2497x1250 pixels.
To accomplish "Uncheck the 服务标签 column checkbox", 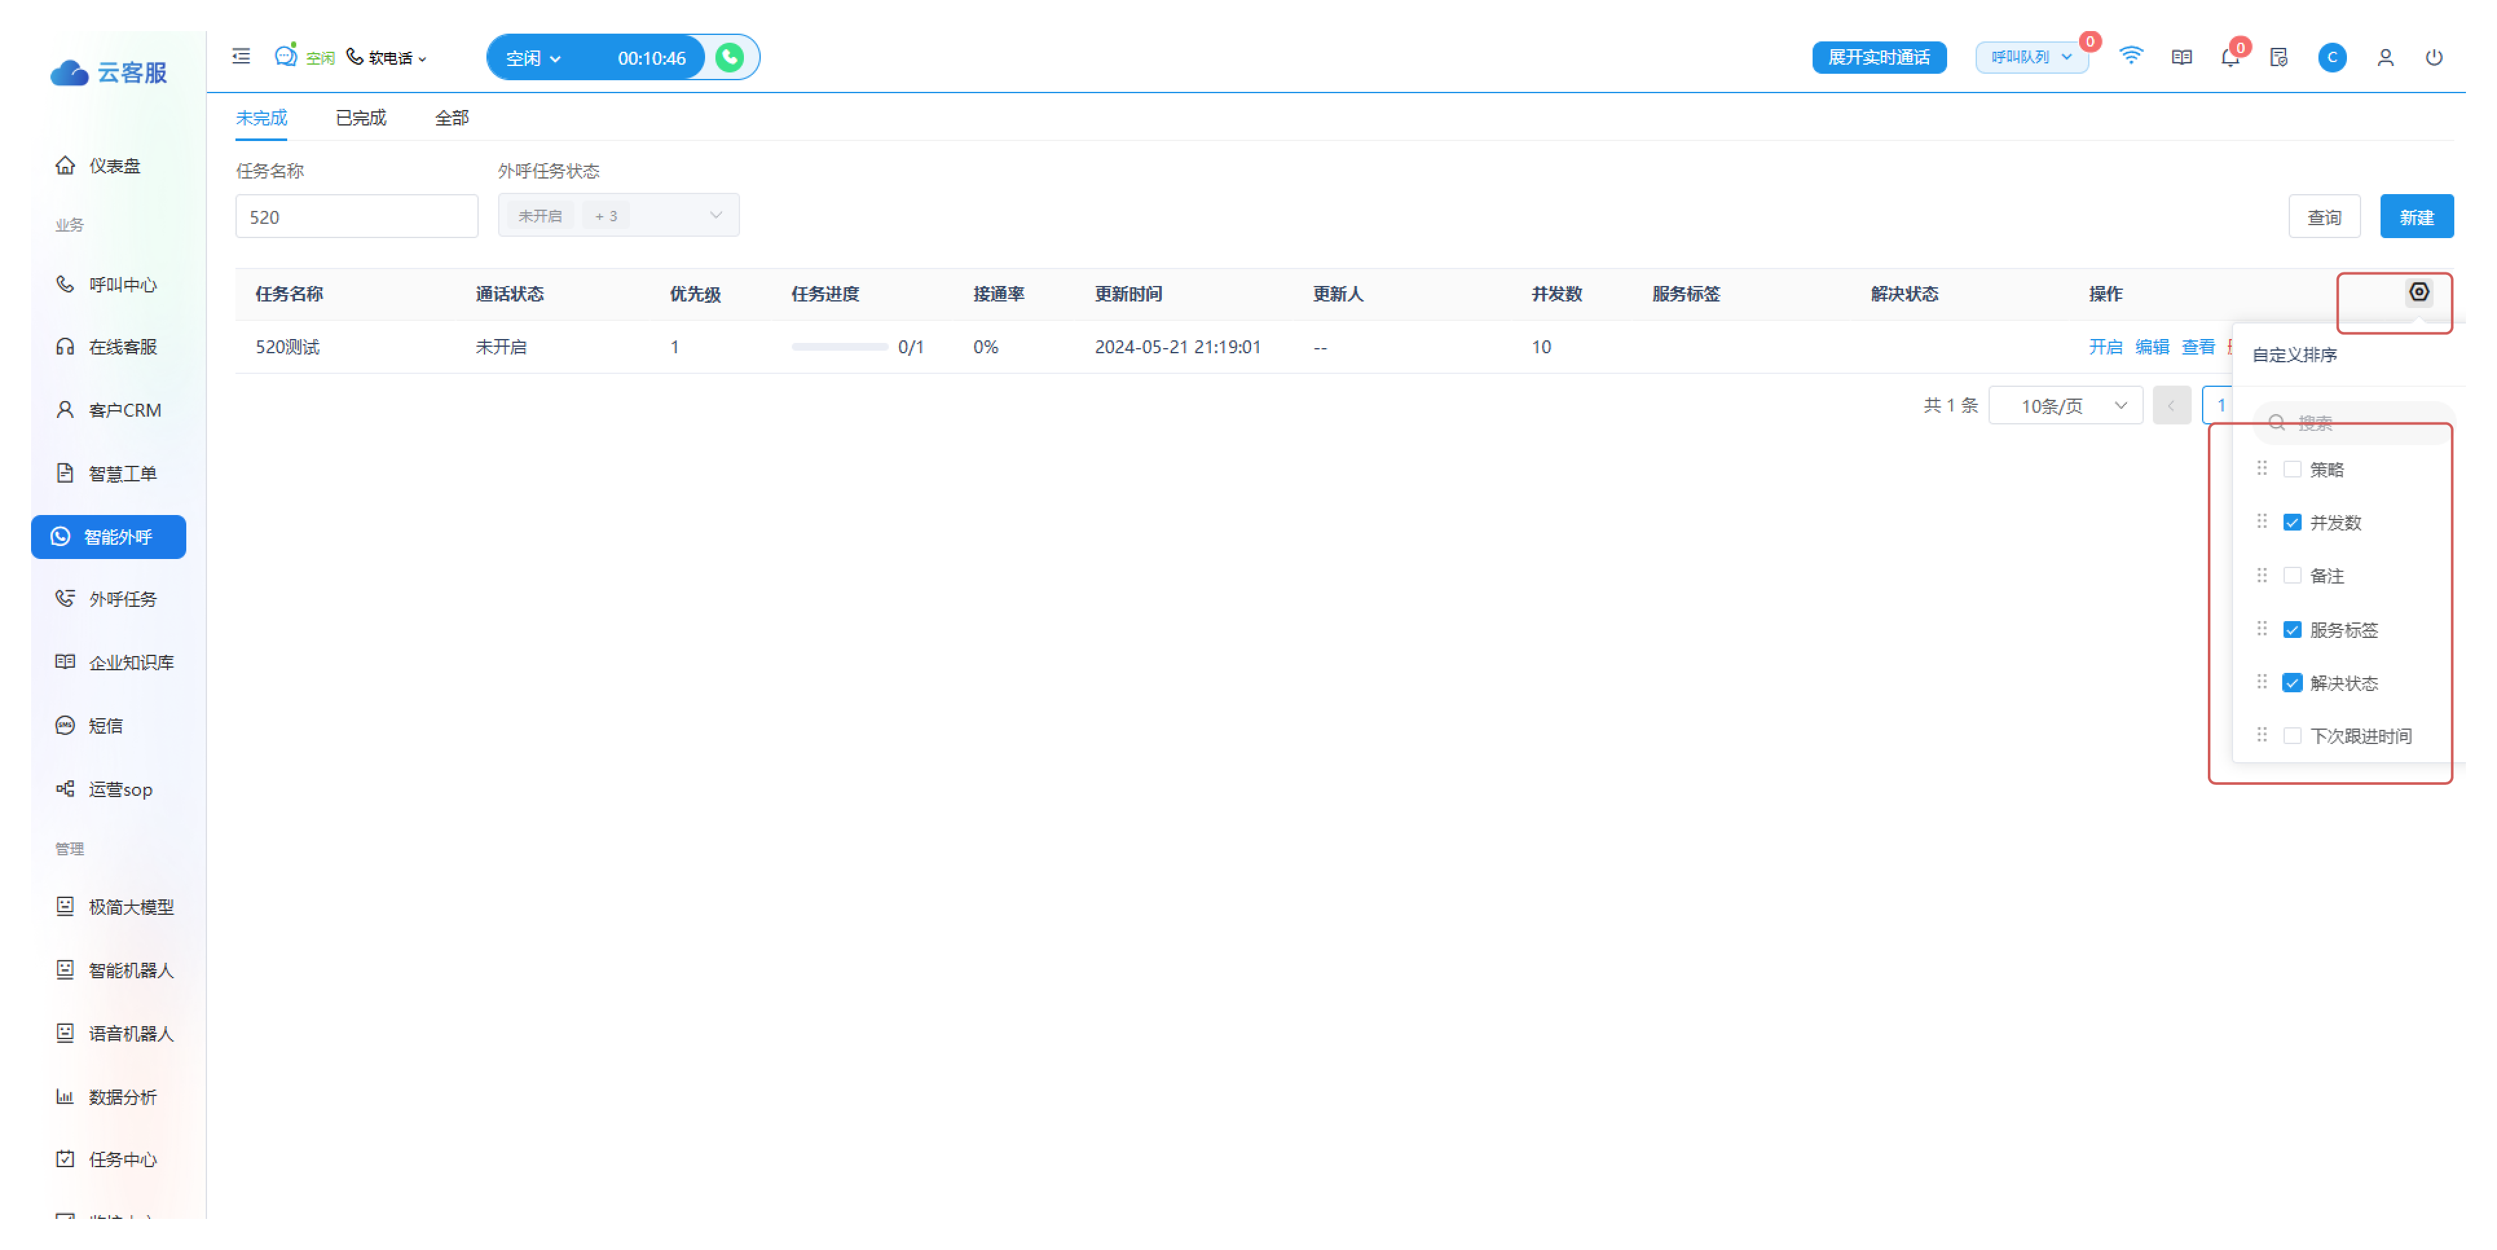I will pyautogui.click(x=2291, y=630).
